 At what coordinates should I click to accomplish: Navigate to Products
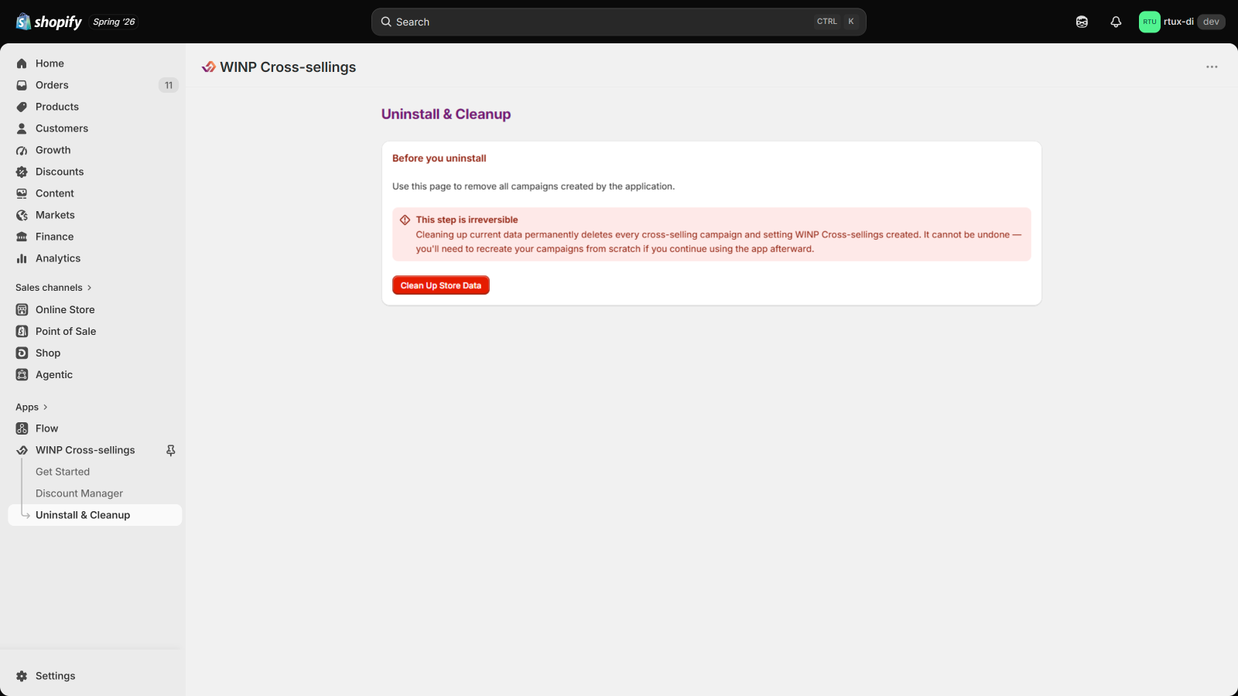tap(94, 107)
